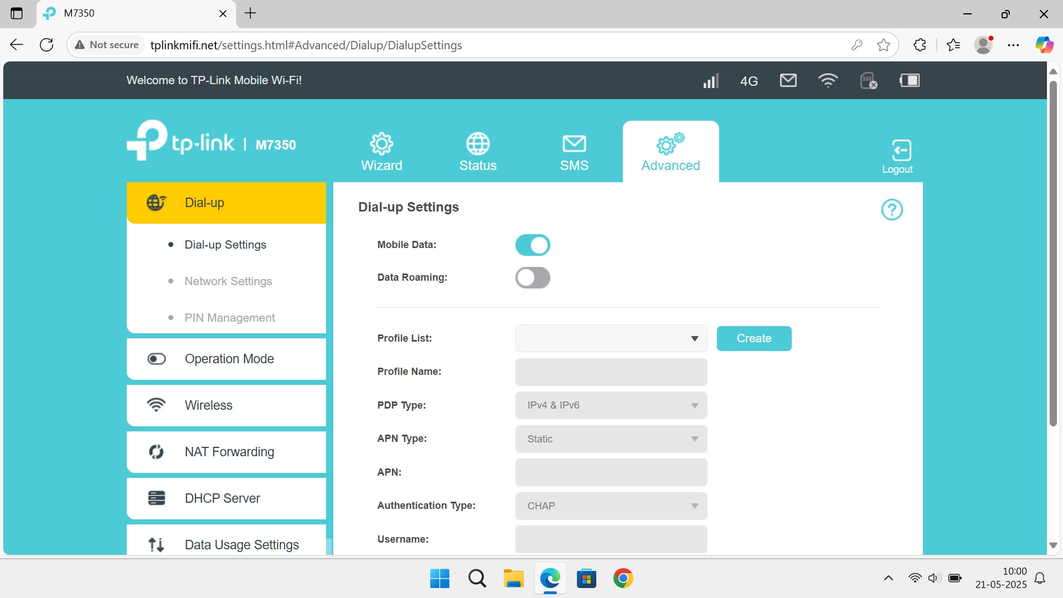Screen dimensions: 1063x598
Task: Click the Wireless sidebar icon
Action: (157, 405)
